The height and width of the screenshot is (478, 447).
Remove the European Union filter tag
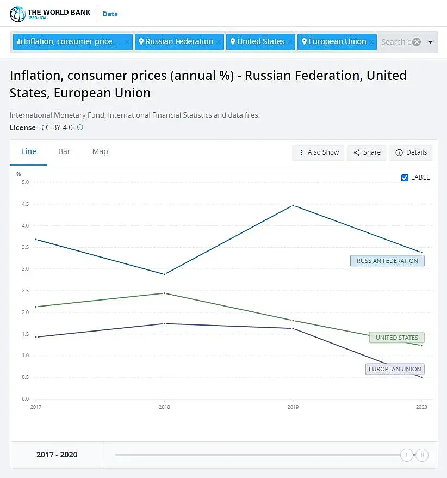click(x=371, y=42)
